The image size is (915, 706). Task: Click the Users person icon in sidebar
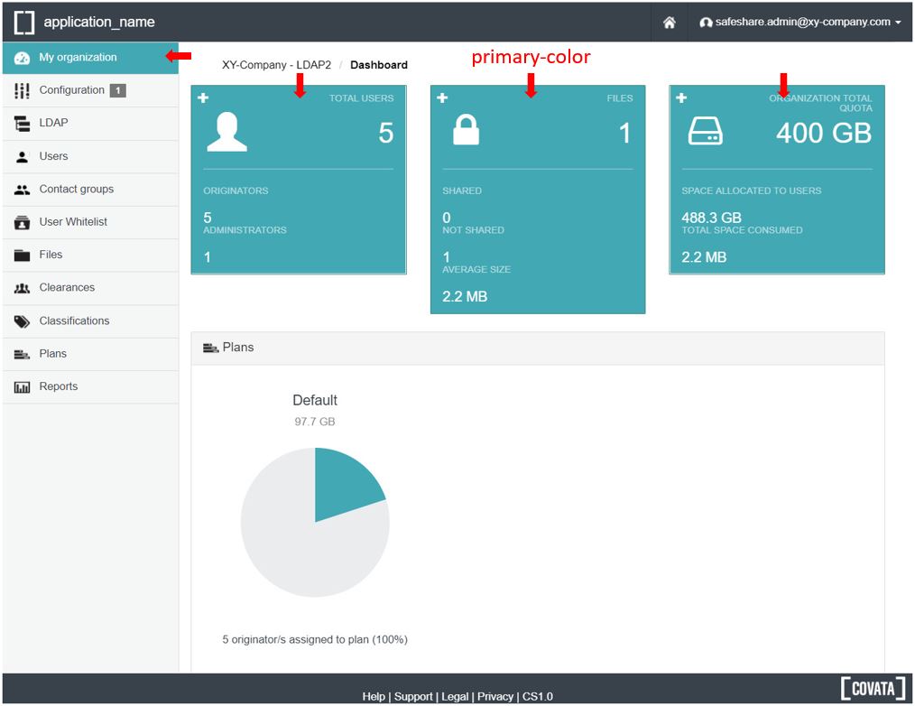pos(23,156)
